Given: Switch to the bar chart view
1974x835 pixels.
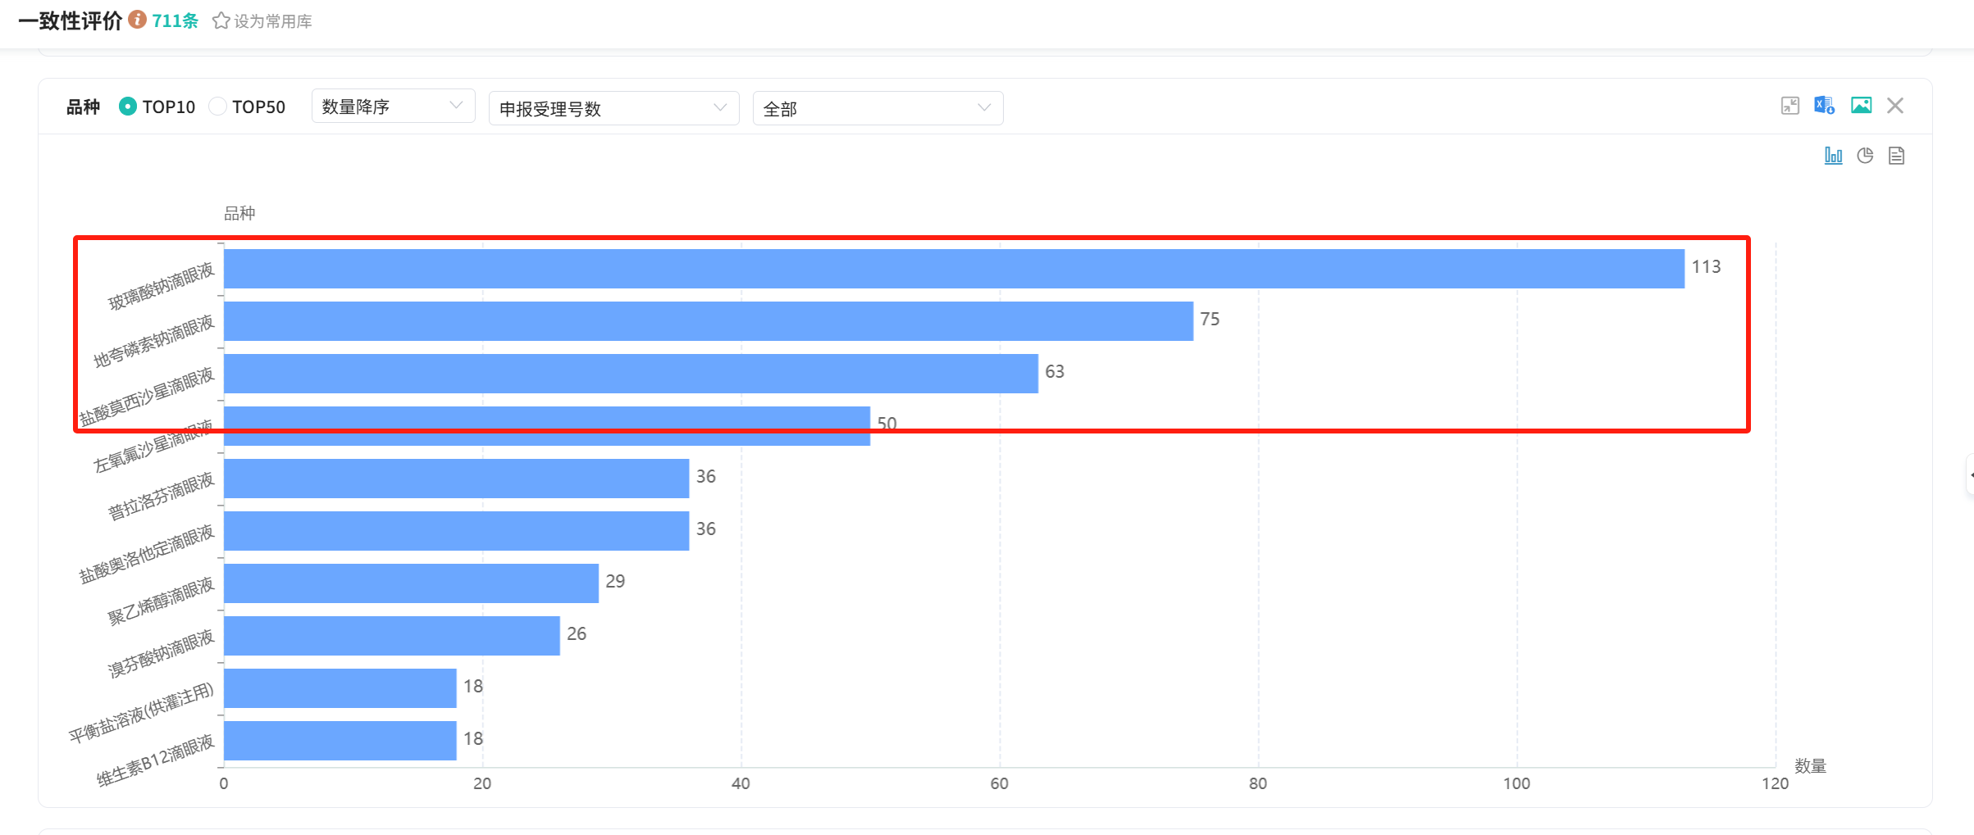Looking at the screenshot, I should (x=1833, y=156).
